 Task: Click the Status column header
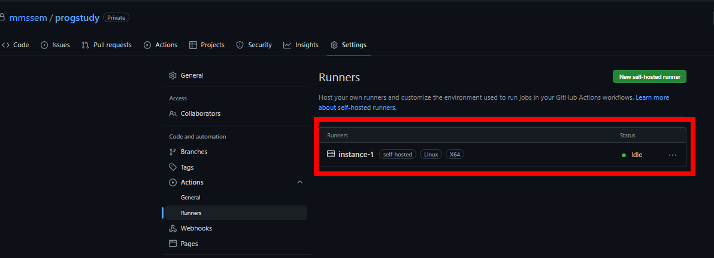[628, 136]
